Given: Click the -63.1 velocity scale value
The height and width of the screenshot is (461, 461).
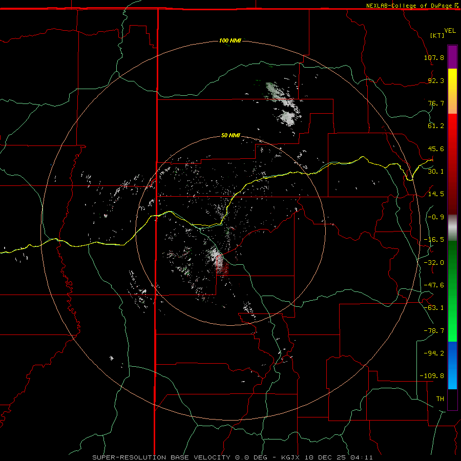Looking at the screenshot, I should tap(434, 308).
